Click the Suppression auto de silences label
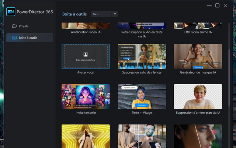The height and width of the screenshot is (148, 236). pos(142,73)
